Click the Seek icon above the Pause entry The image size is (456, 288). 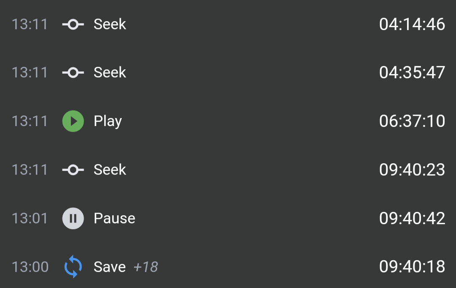(73, 170)
